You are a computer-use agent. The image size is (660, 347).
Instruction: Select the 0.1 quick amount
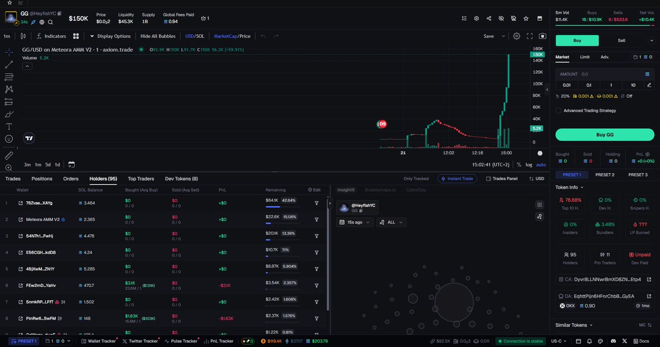[x=588, y=85]
